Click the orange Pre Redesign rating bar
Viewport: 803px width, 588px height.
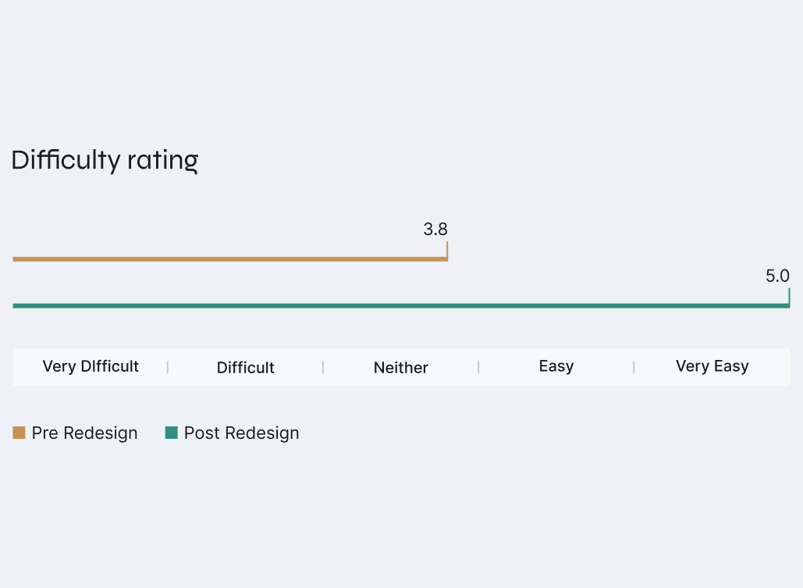coord(229,258)
